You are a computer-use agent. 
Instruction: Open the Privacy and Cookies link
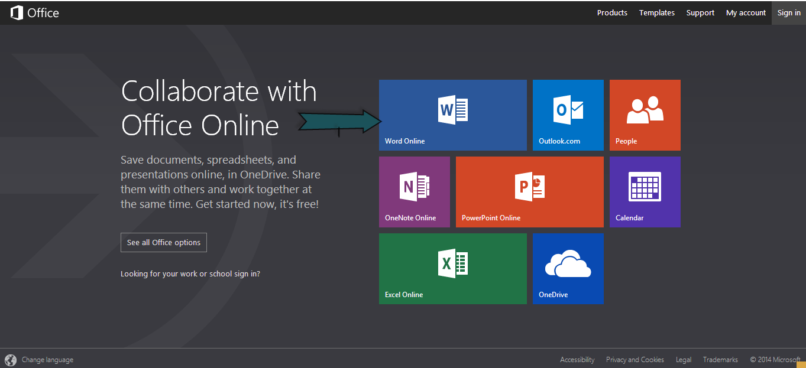coord(635,360)
